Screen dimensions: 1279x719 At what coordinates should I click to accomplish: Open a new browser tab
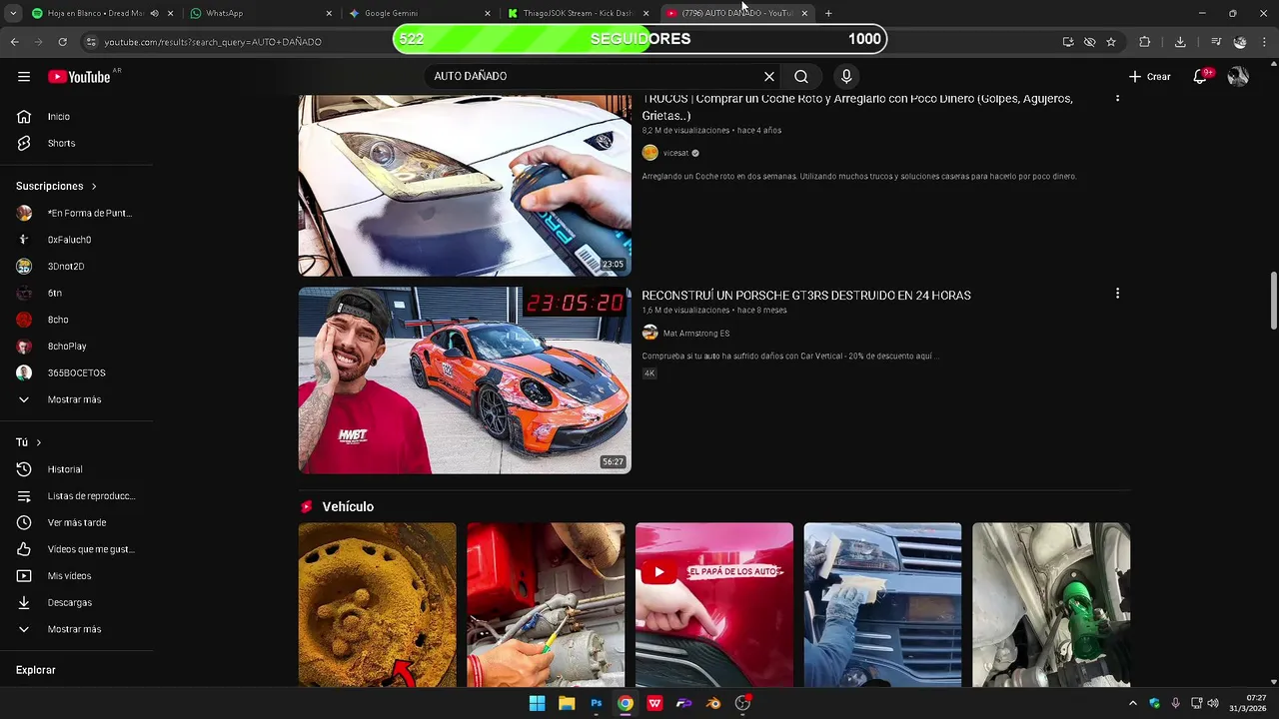pos(828,13)
